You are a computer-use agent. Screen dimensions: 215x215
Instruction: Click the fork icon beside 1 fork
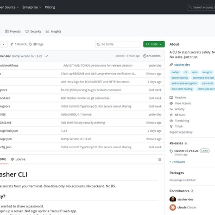coord(171,127)
